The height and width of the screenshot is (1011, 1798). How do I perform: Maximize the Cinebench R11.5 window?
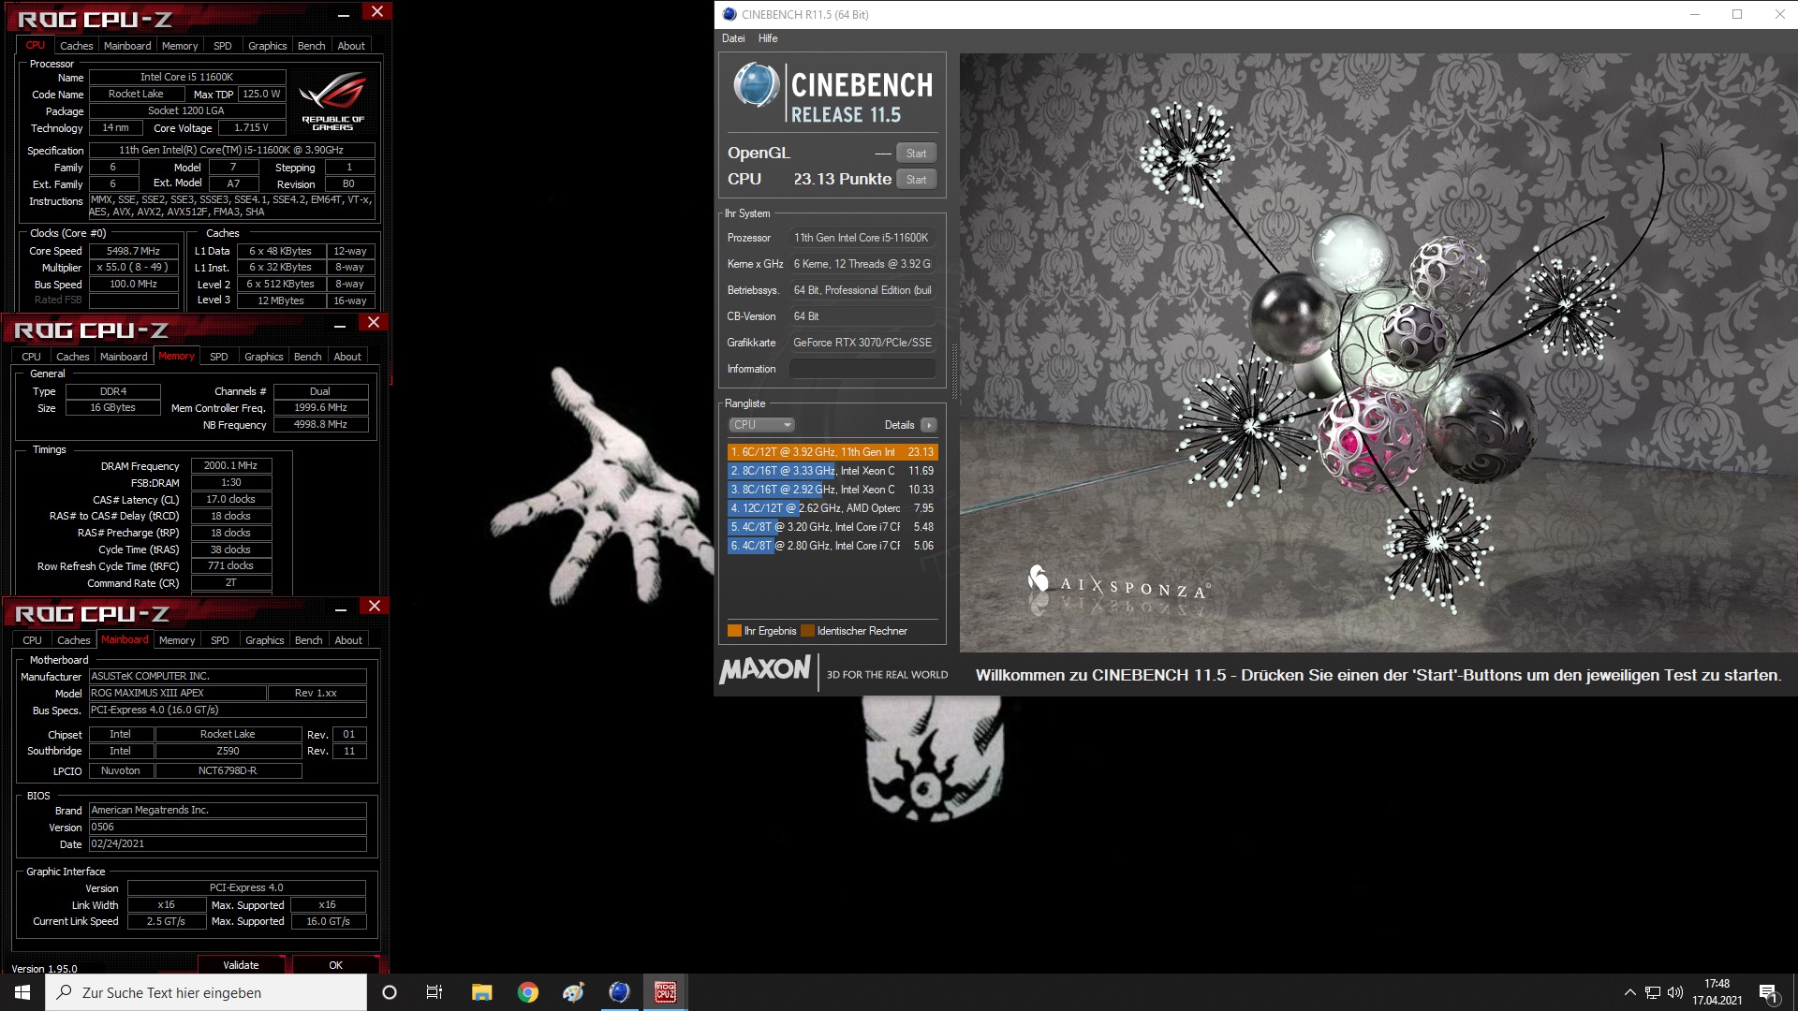[x=1737, y=14]
